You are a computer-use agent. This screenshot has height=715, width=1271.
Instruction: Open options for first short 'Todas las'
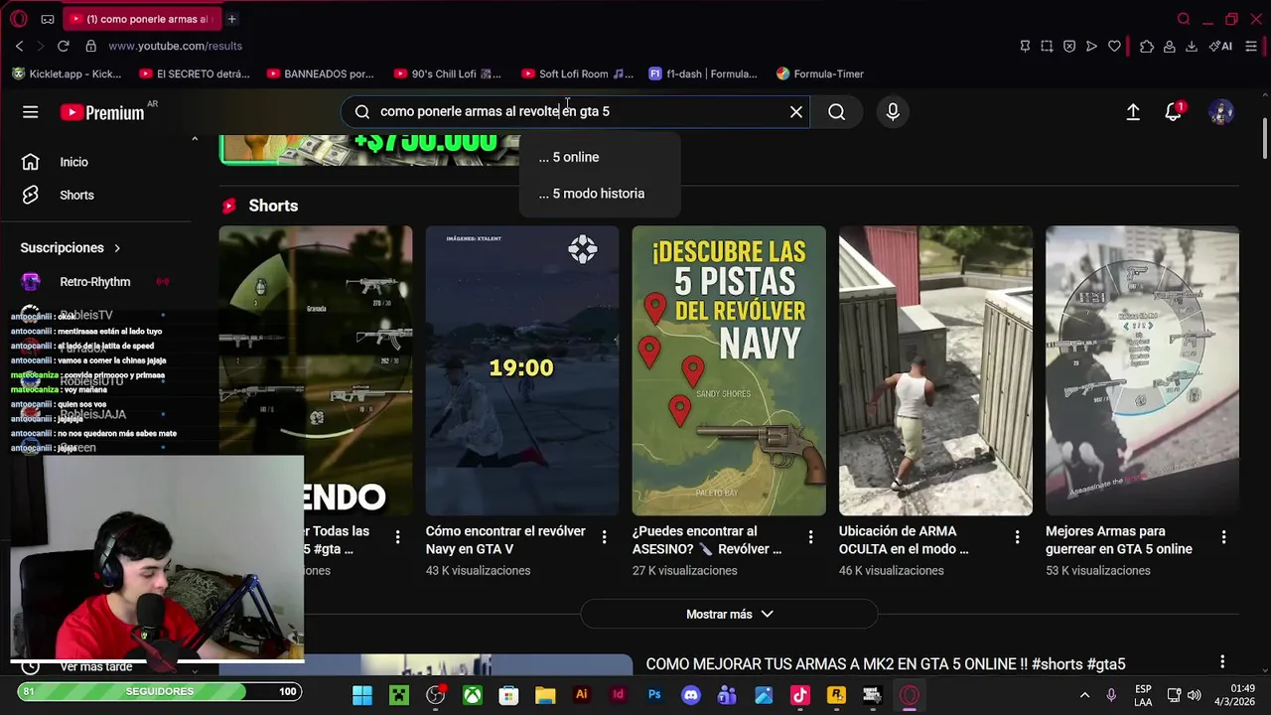coord(397,537)
